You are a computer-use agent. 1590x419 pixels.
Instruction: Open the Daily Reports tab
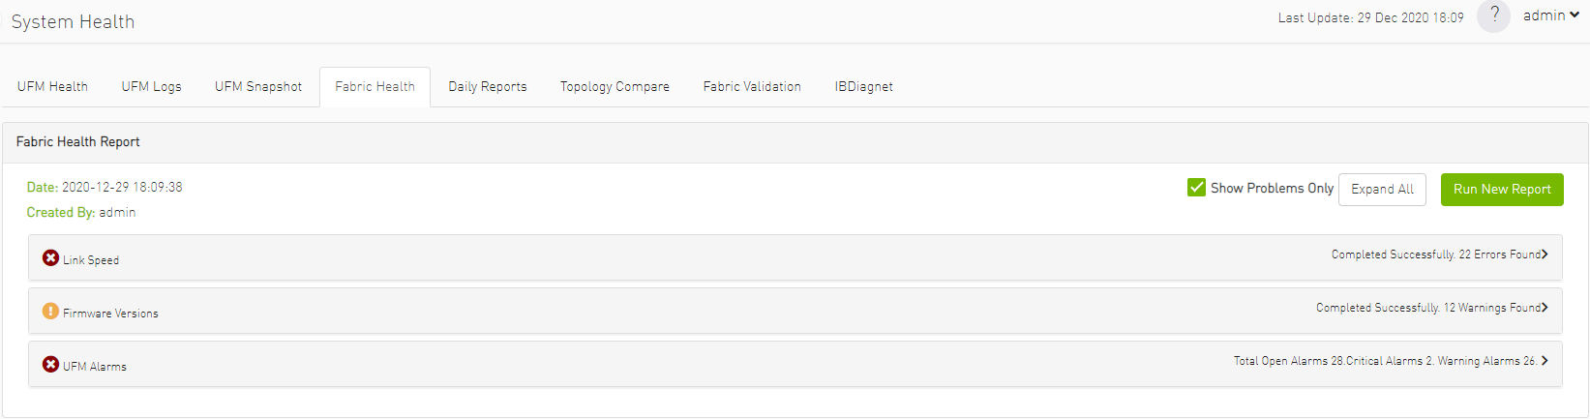488,87
